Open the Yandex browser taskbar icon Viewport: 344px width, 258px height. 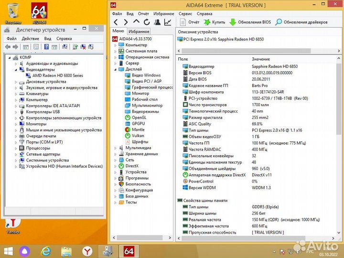pyautogui.click(x=87, y=250)
